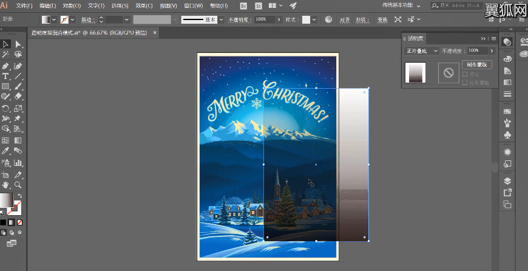Set fill mode to None

tap(20, 222)
